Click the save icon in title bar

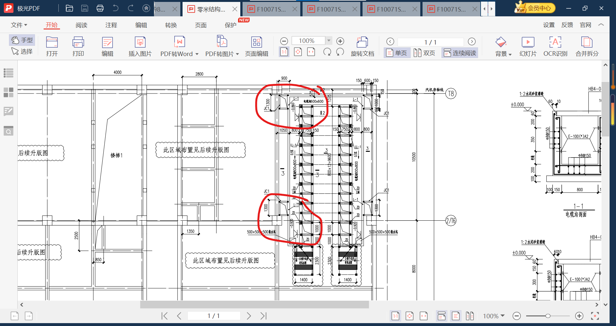pyautogui.click(x=85, y=8)
